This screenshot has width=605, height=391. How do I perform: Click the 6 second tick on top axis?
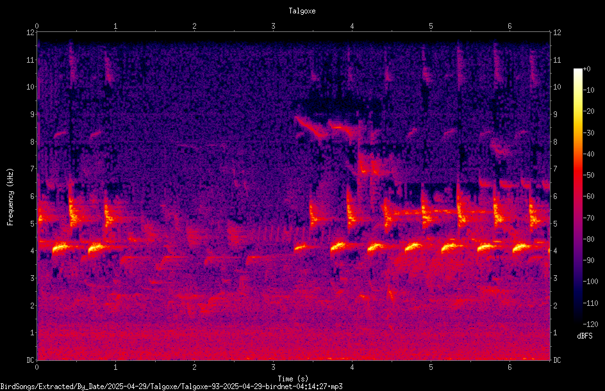[x=510, y=26]
